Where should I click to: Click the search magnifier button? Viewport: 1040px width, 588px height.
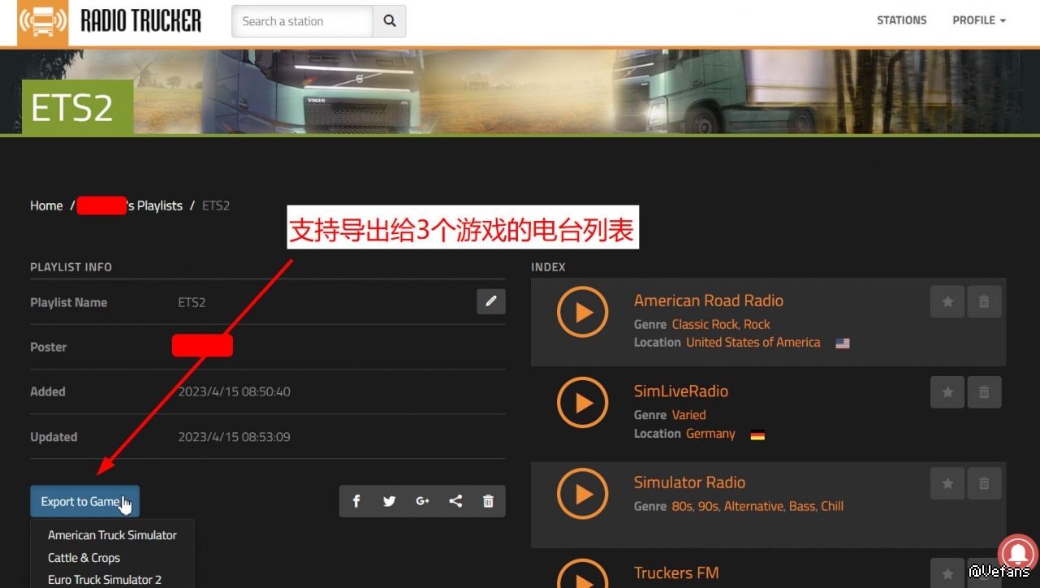(390, 21)
